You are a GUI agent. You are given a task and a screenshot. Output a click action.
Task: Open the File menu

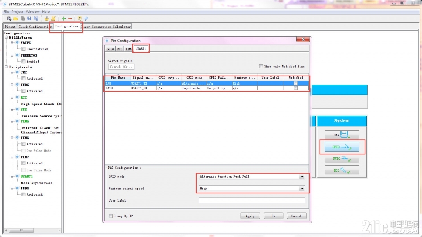click(x=6, y=12)
